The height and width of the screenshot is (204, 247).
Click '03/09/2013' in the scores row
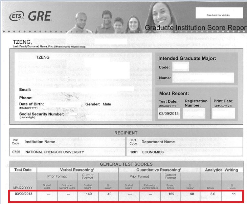pyautogui.click(x=23, y=194)
